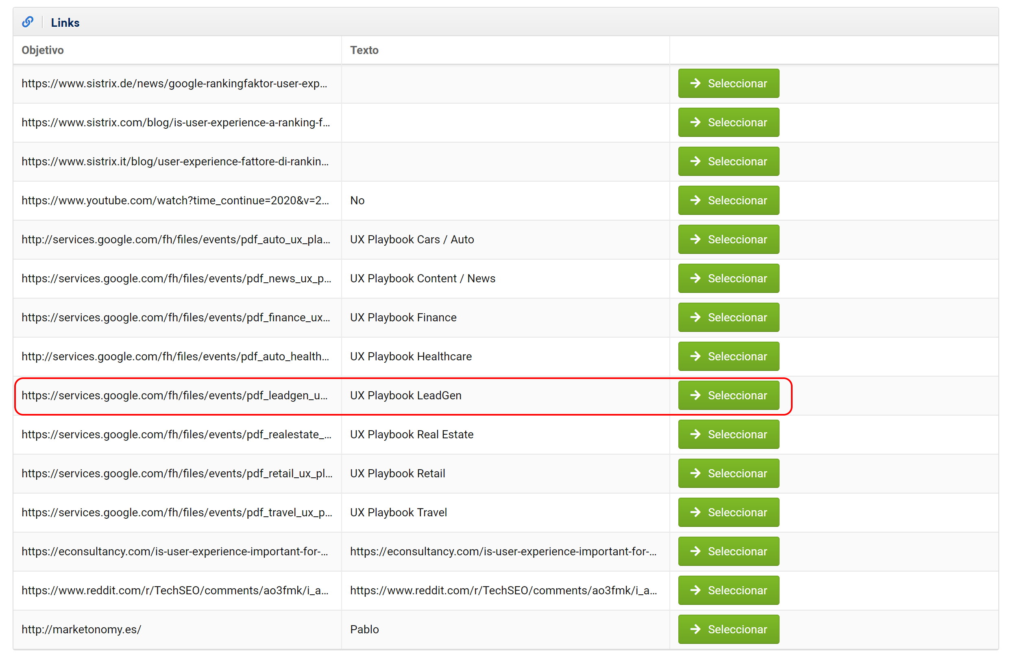Select the sistrix.de news link row
Screen dimensions: 1013x665
point(728,83)
